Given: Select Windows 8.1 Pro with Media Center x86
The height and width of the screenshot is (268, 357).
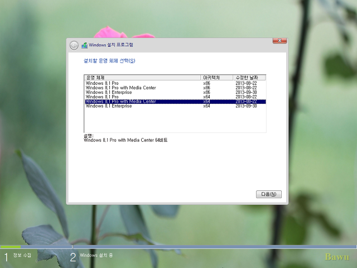Looking at the screenshot, I should pyautogui.click(x=175, y=88).
